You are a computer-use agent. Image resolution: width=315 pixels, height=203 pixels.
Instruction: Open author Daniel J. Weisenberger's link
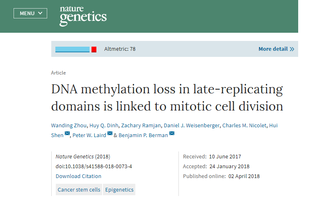192,126
